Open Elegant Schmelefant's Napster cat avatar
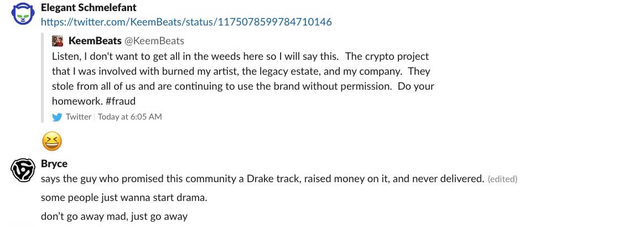Viewport: 638px width, 227px height. pyautogui.click(x=22, y=14)
